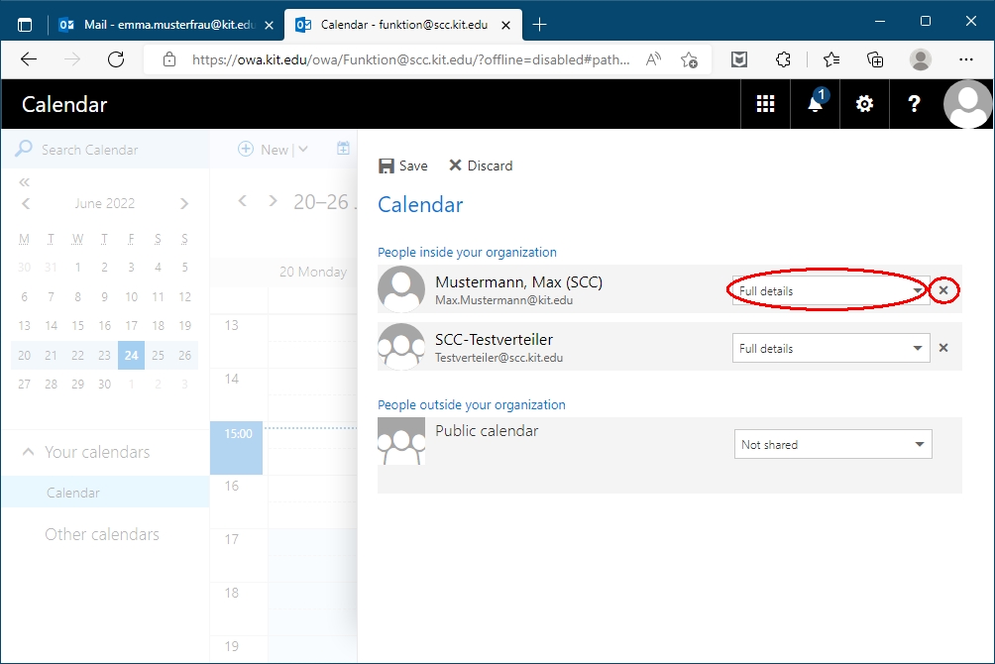995x664 pixels.
Task: Open Public calendar sharing dropdown
Action: pyautogui.click(x=832, y=445)
